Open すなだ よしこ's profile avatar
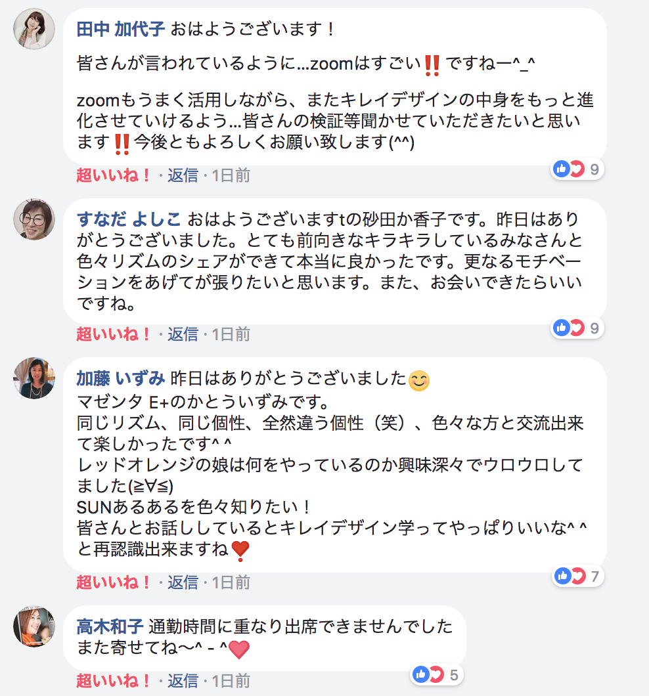 click(34, 219)
